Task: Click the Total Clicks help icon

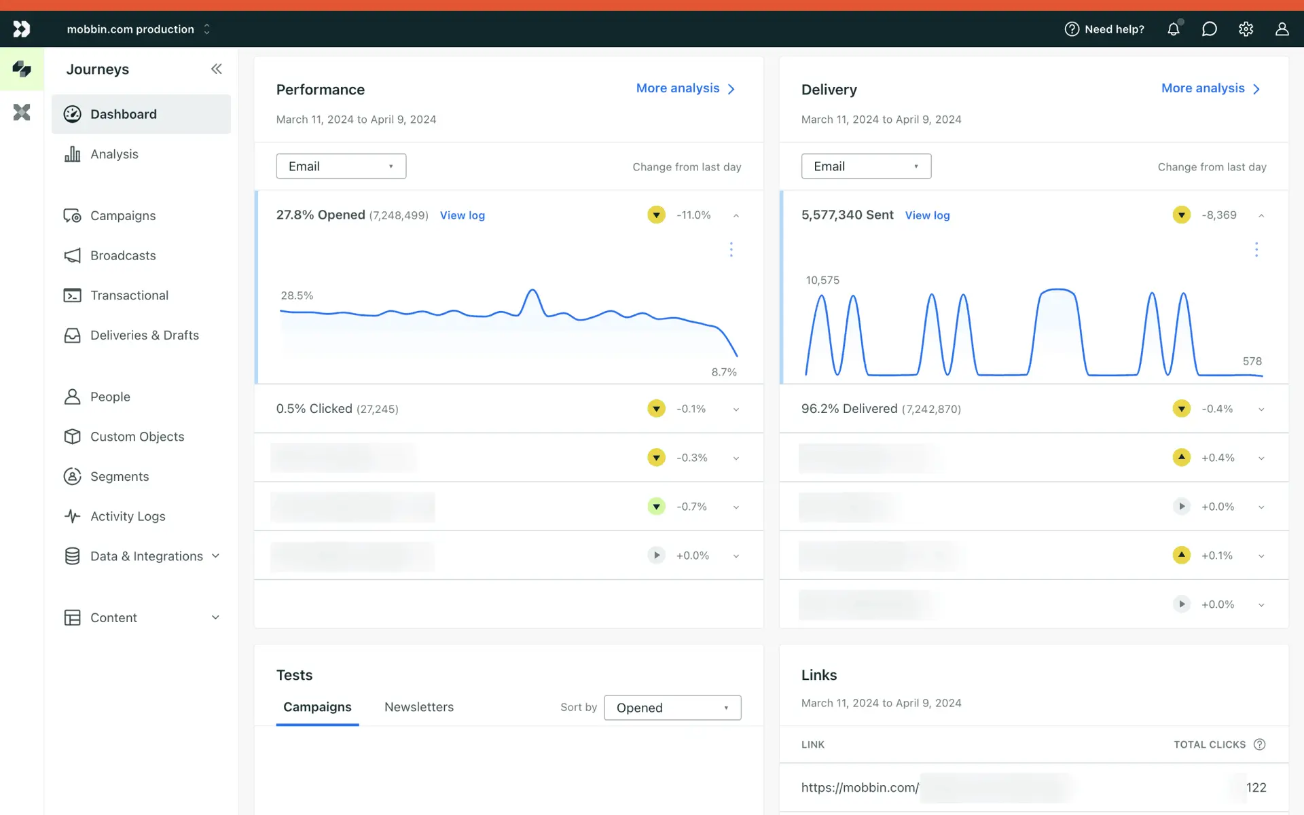Action: (x=1259, y=744)
